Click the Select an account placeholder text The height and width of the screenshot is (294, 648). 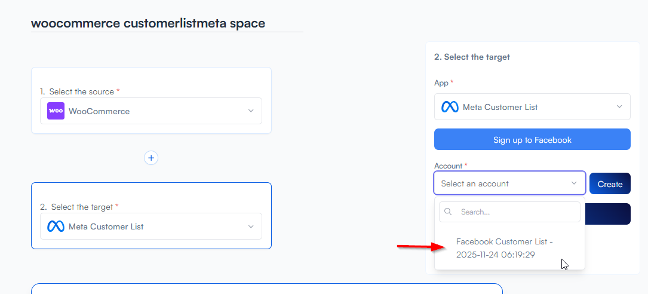coord(475,183)
